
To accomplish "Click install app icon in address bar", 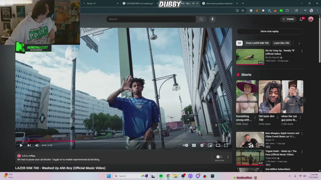I will click(237, 10).
